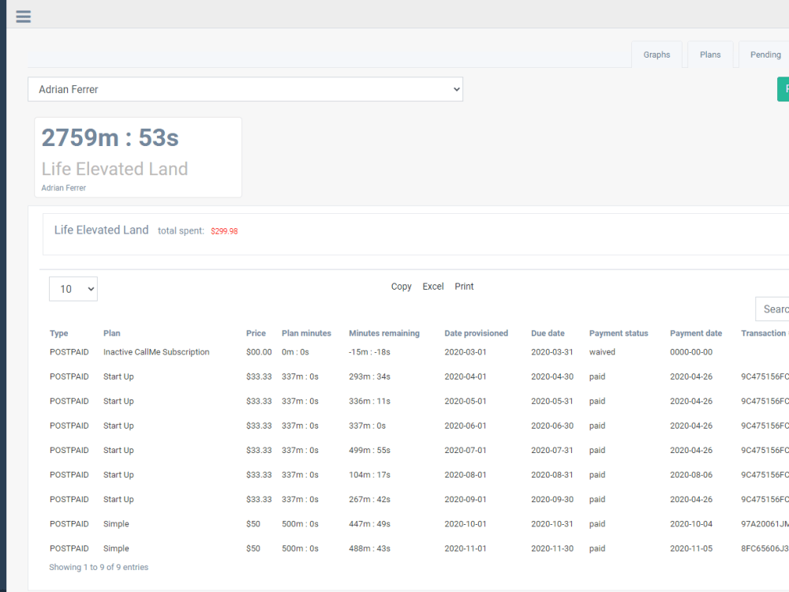
Task: Click the 2759m : 53s minutes summary card
Action: tap(110, 138)
